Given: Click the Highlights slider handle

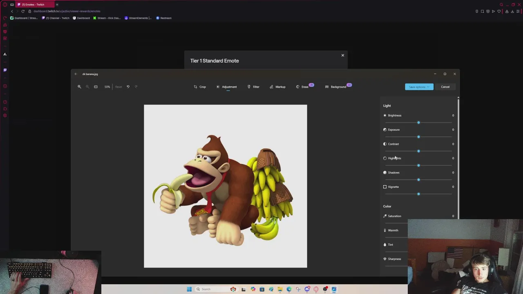Looking at the screenshot, I should click(418, 165).
